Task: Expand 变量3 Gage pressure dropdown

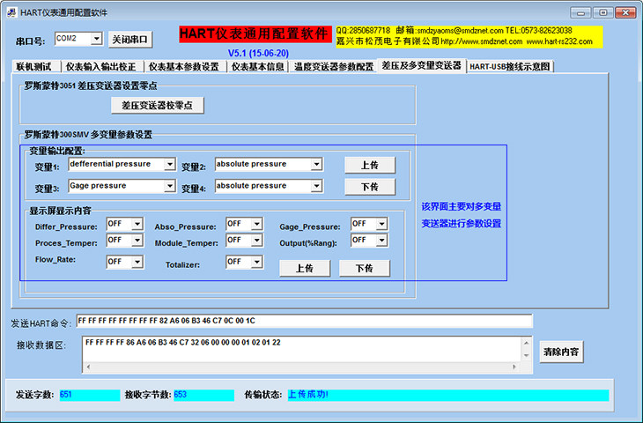Action: pyautogui.click(x=170, y=186)
